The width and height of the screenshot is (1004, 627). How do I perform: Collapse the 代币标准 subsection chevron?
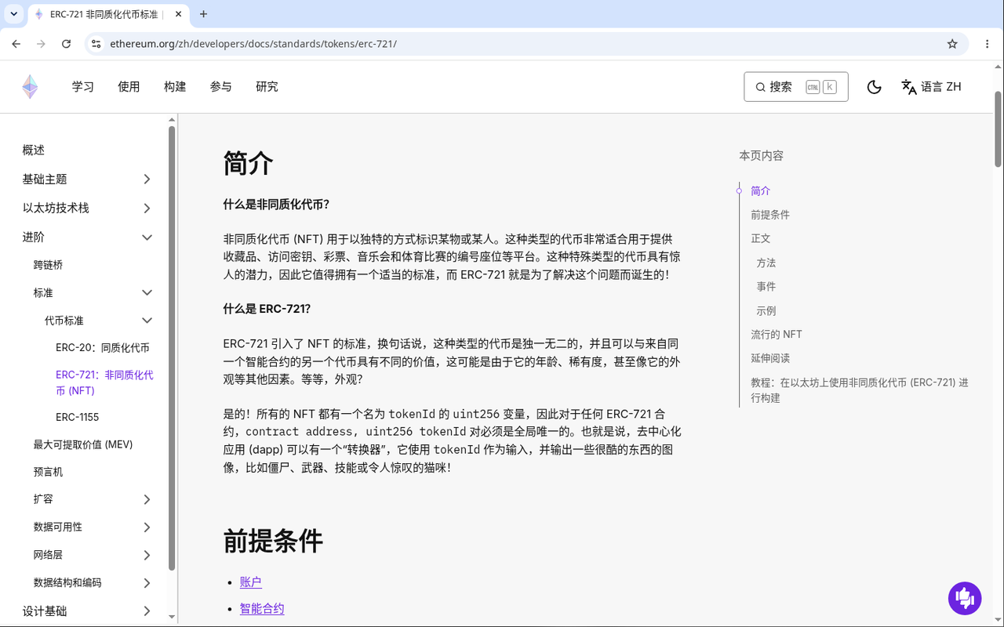coord(147,321)
